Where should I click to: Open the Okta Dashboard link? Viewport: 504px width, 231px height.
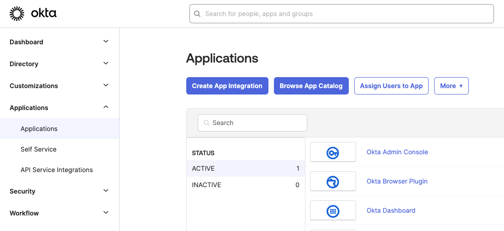[391, 210]
